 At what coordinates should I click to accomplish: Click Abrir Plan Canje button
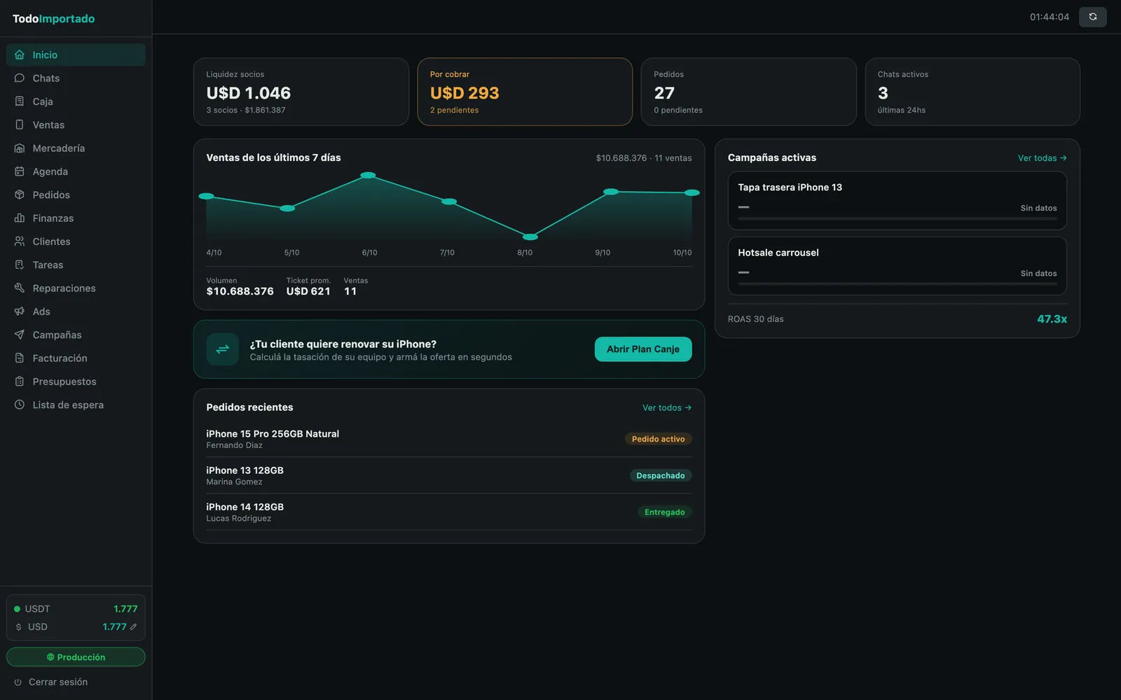[x=643, y=349]
